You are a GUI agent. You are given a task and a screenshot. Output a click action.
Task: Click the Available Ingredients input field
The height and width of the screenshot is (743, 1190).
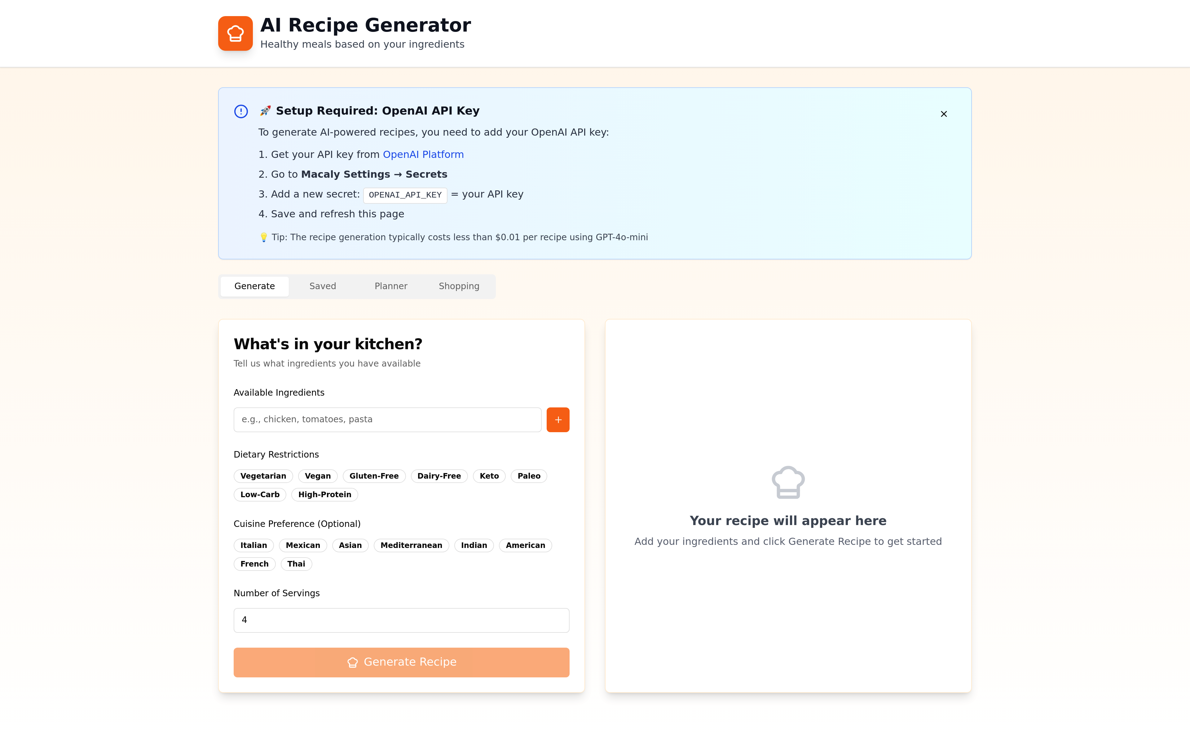click(x=387, y=420)
